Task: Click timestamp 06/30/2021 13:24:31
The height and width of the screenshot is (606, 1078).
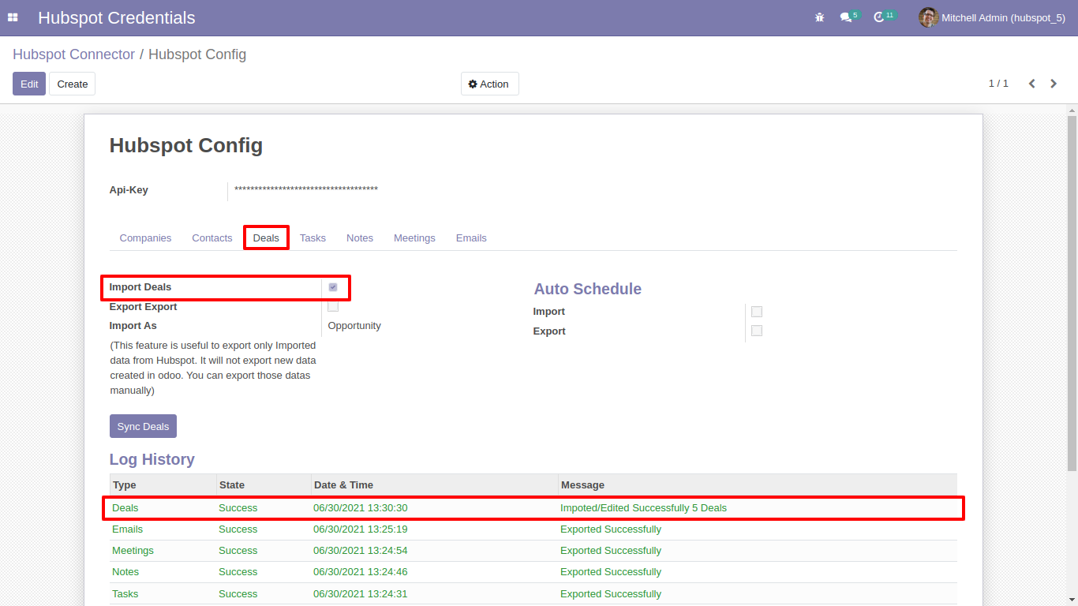Action: pos(361,594)
